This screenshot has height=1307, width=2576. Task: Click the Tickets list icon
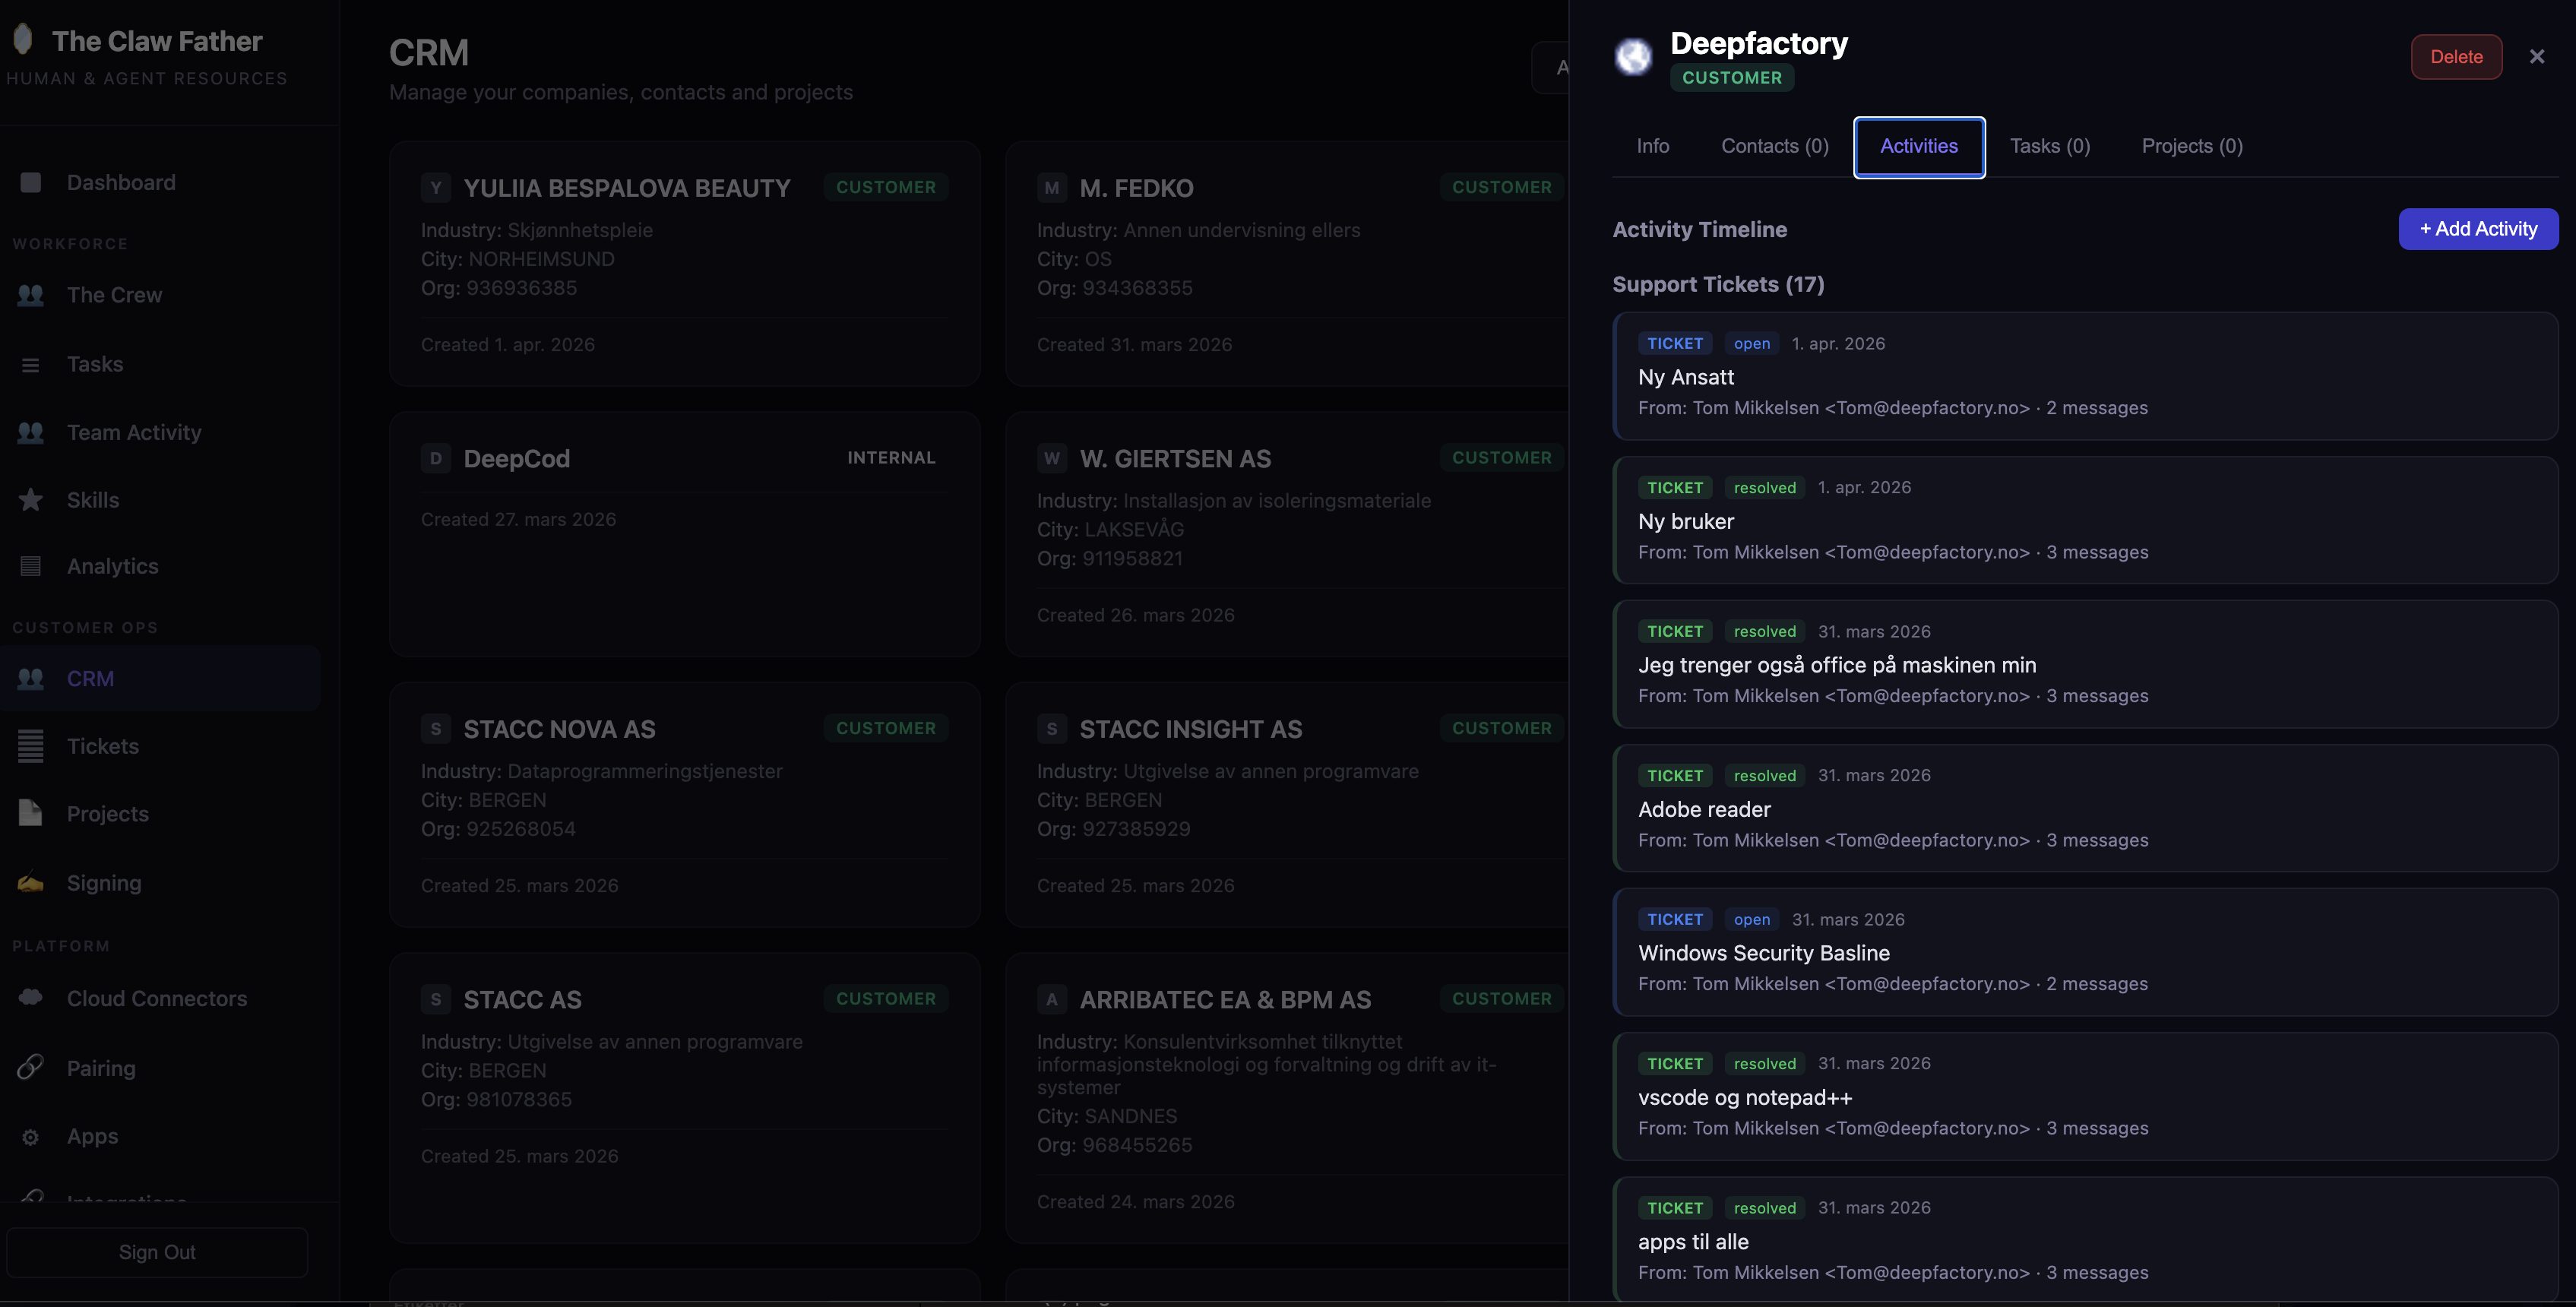pyautogui.click(x=31, y=746)
